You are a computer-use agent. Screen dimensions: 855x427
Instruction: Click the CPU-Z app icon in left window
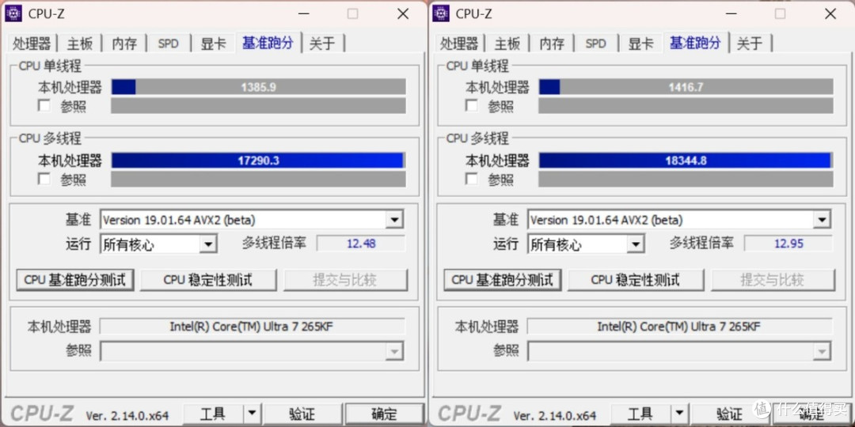pyautogui.click(x=13, y=13)
